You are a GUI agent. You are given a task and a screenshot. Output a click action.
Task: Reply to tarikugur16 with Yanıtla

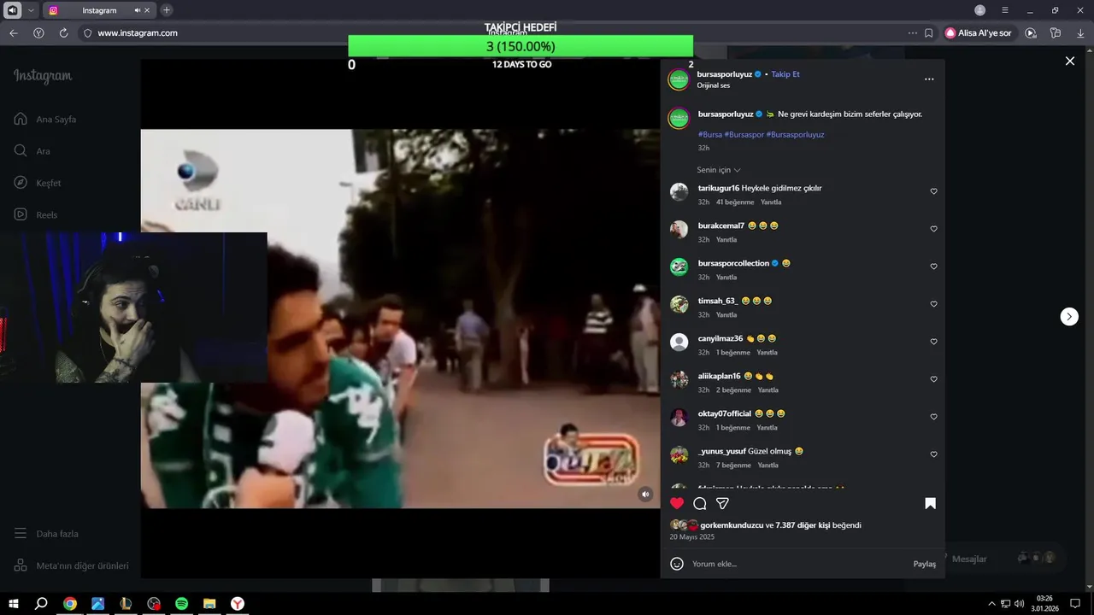click(771, 202)
